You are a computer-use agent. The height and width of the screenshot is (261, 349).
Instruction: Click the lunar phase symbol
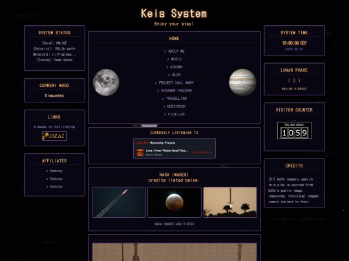pos(294,81)
